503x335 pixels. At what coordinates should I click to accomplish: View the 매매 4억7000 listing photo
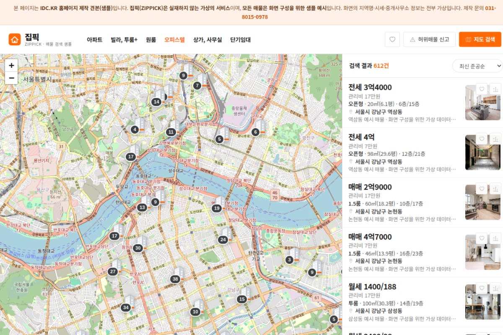point(483,252)
